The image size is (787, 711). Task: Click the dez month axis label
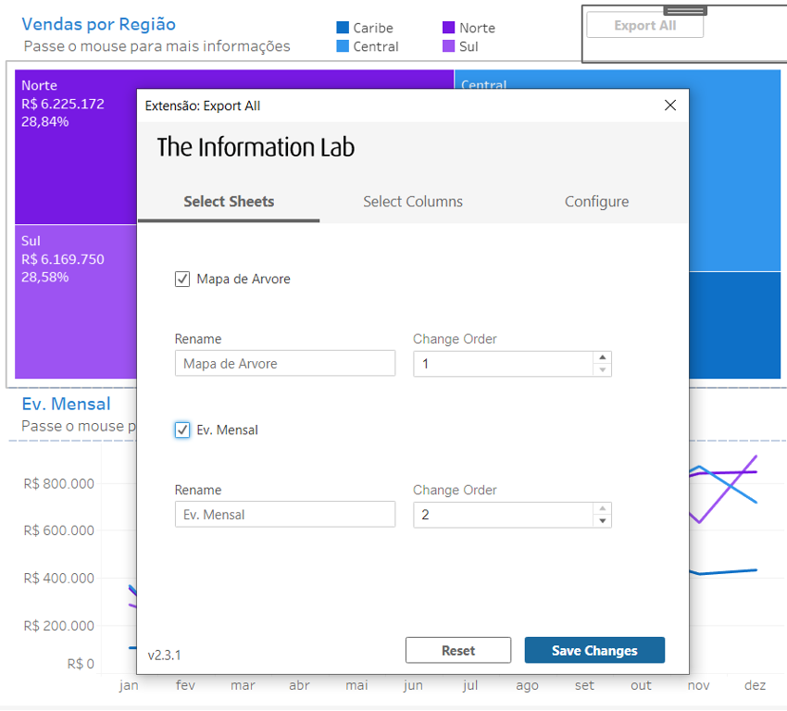(755, 685)
